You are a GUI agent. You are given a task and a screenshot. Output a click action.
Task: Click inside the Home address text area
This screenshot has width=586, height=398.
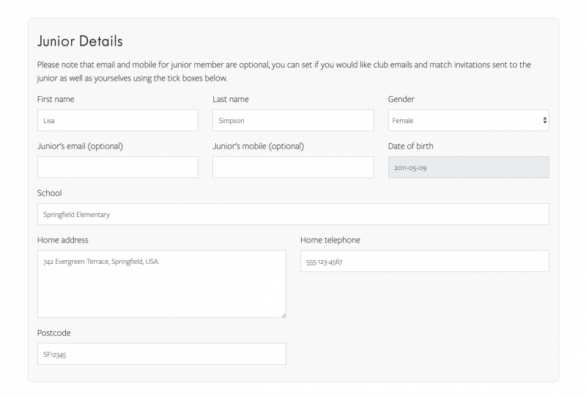[x=161, y=286]
